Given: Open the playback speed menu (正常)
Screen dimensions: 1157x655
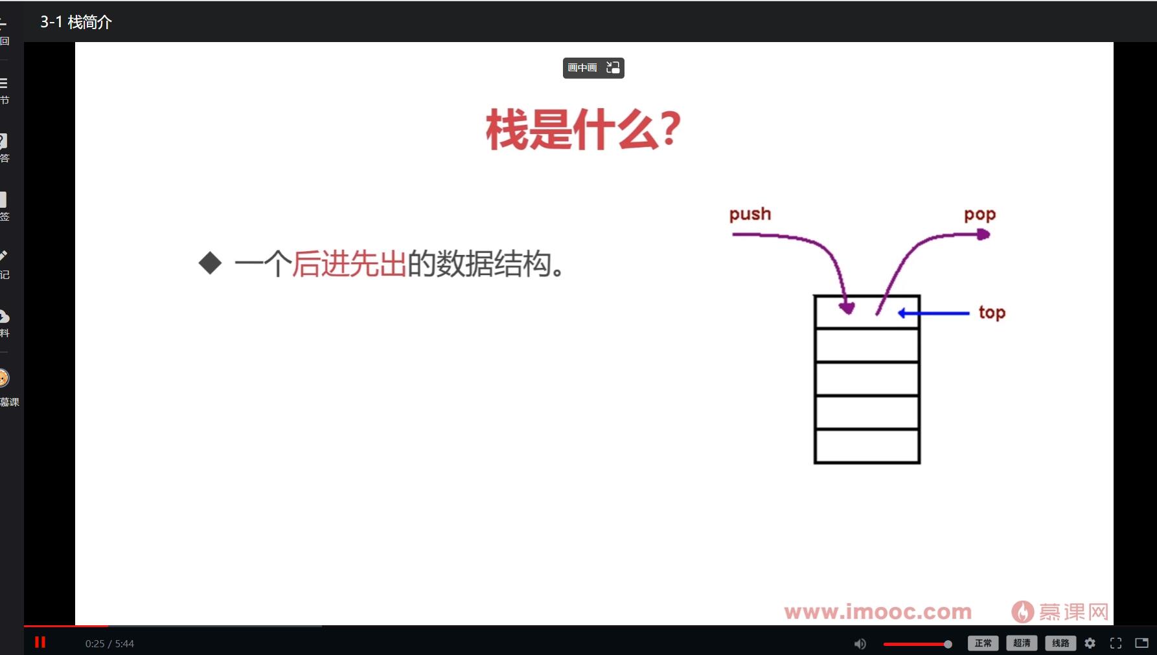Looking at the screenshot, I should click(x=983, y=643).
